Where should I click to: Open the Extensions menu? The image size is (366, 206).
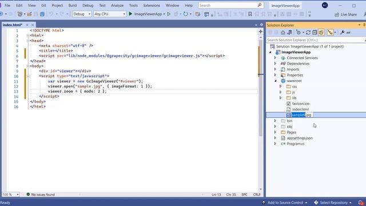[x=152, y=5]
